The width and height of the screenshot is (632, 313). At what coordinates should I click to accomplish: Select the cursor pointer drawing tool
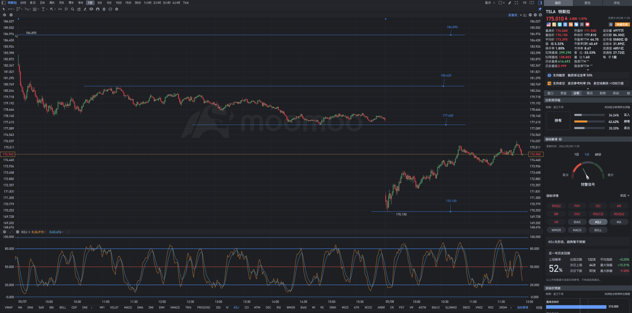(4, 9)
